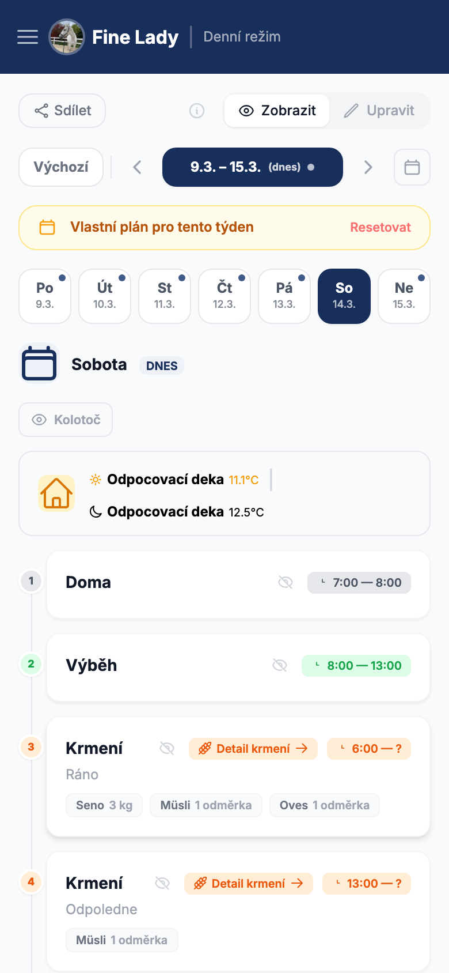This screenshot has height=973, width=449.
Task: Open Detail krmení for Ráno feeding
Action: 253,749
